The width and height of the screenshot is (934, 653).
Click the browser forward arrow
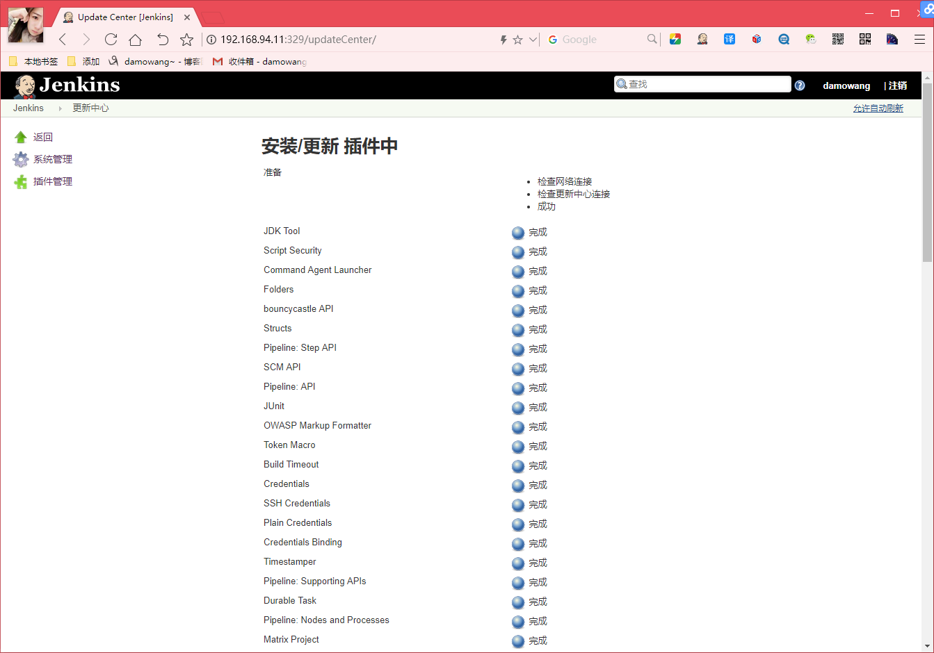click(x=86, y=40)
